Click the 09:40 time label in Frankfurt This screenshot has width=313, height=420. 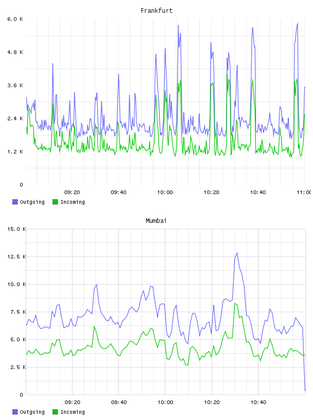click(x=118, y=192)
